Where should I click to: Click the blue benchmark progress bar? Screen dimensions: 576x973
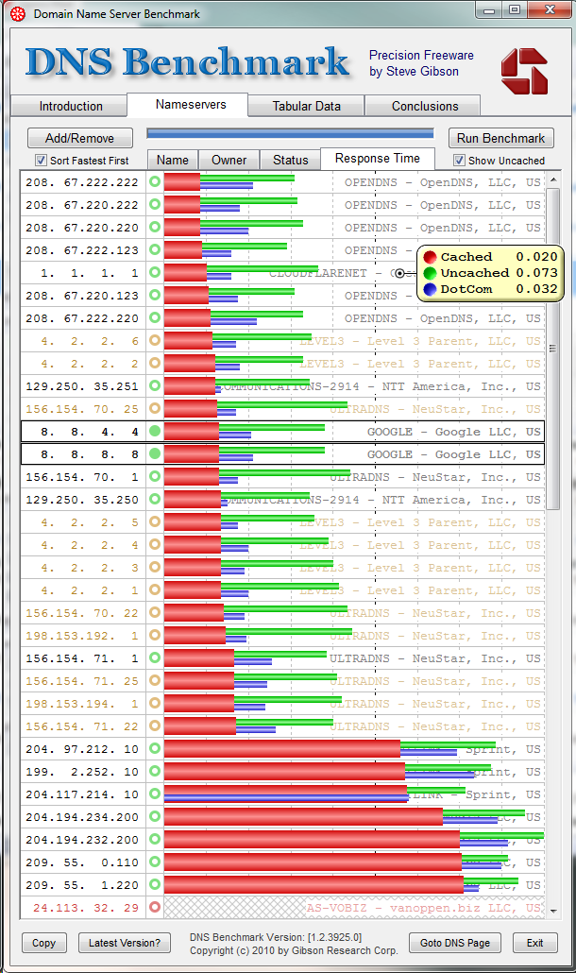click(x=290, y=133)
